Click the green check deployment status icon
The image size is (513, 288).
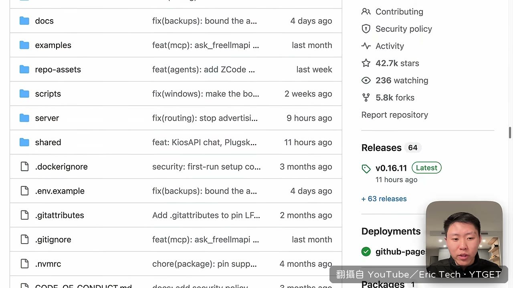click(366, 252)
